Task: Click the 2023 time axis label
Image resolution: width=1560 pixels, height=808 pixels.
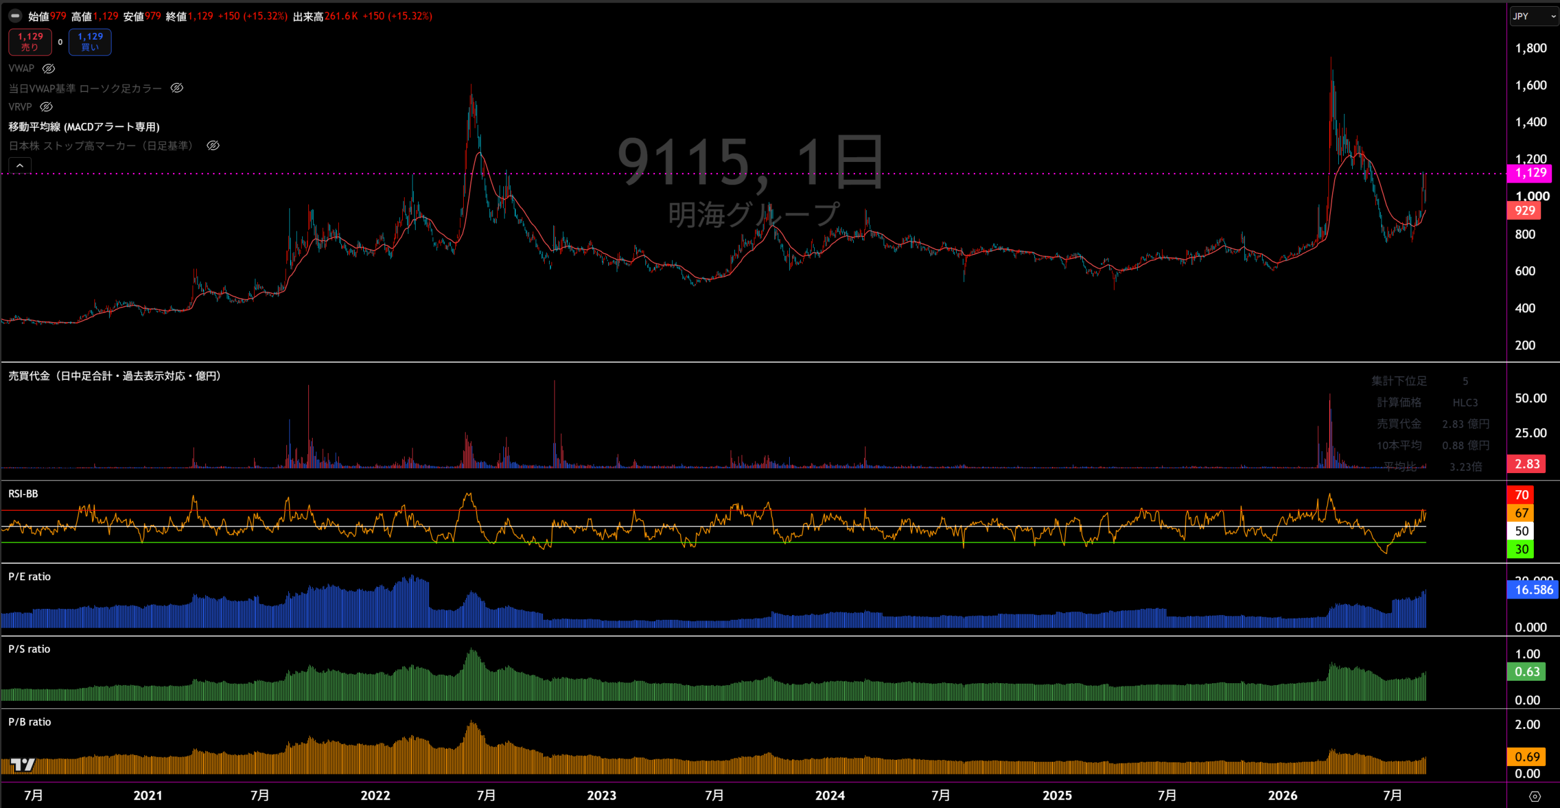Action: coord(601,796)
